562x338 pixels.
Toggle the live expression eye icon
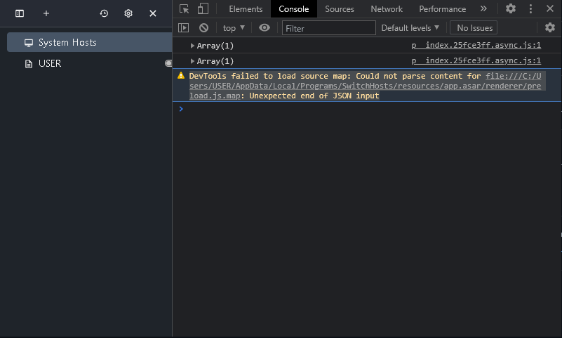[x=265, y=27]
